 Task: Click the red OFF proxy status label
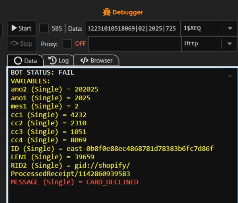coord(80,44)
